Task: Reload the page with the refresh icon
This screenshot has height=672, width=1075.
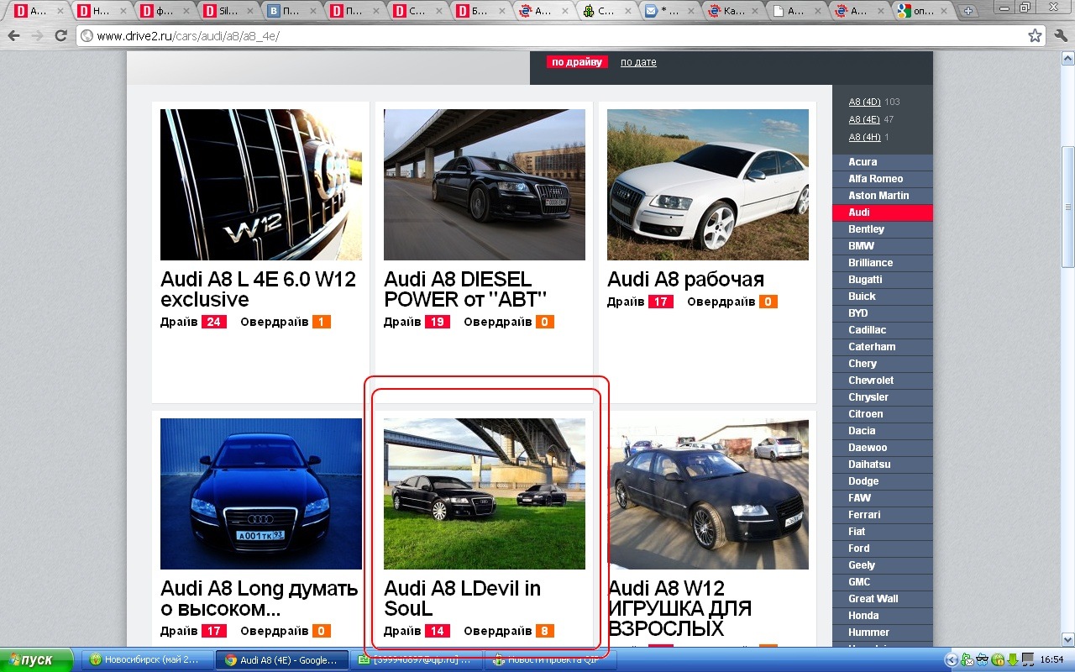Action: 60,36
